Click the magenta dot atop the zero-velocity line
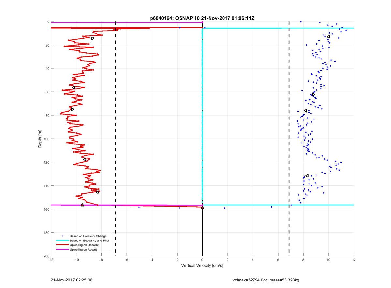 (x=202, y=22)
